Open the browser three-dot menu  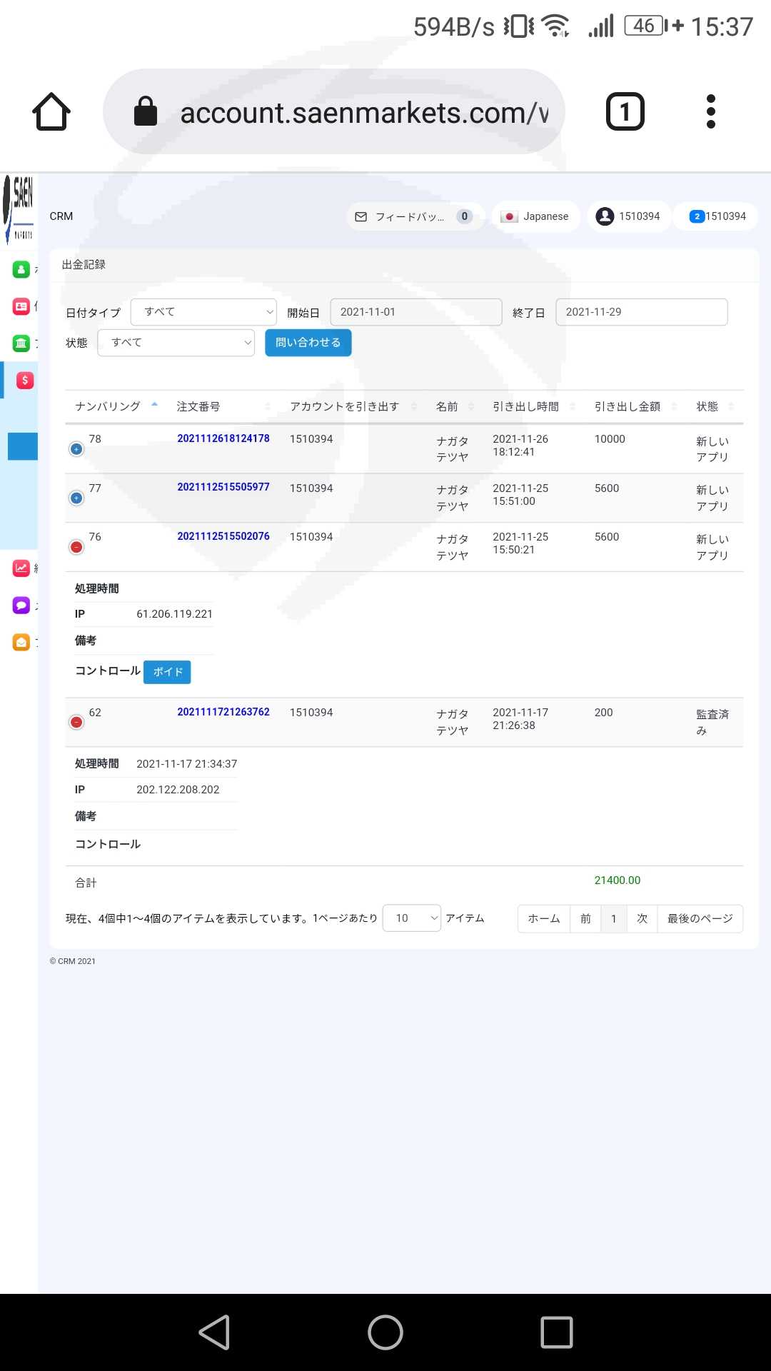(710, 112)
